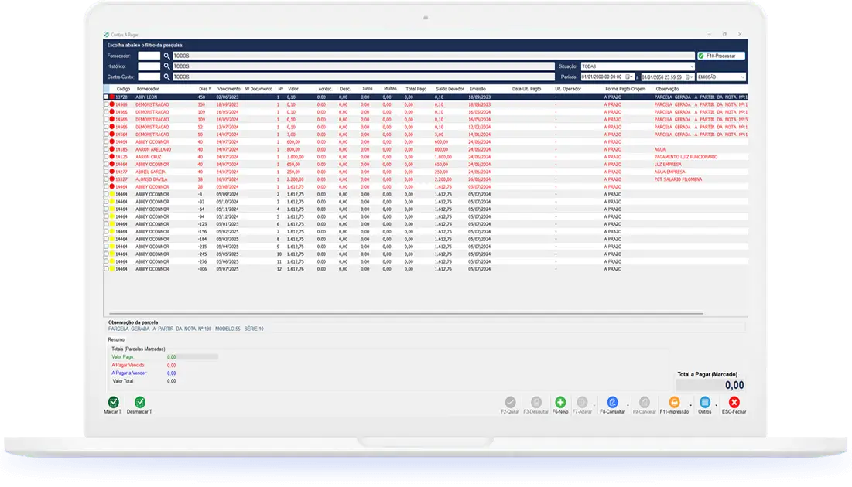Click the ESC-Fechar red X icon
The width and height of the screenshot is (852, 487).
[x=734, y=402]
